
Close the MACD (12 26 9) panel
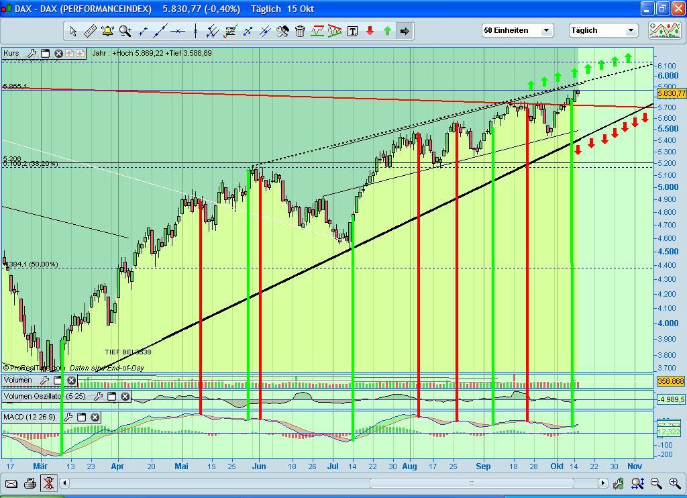(95, 417)
